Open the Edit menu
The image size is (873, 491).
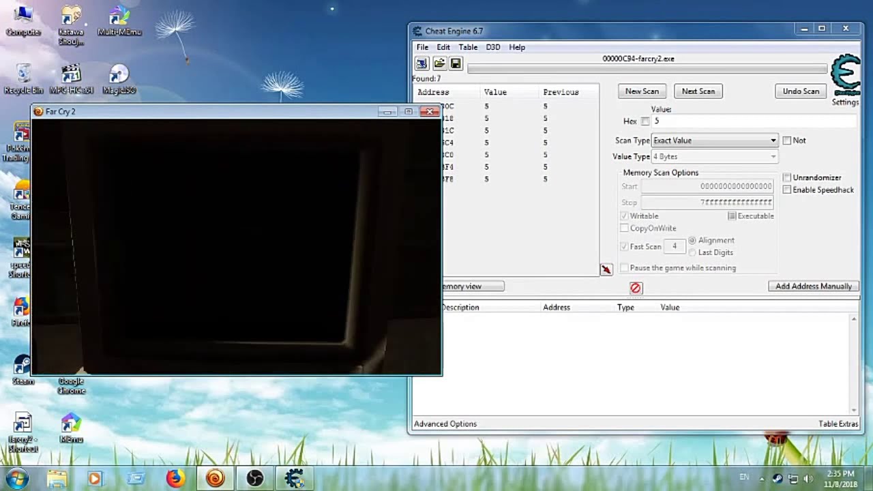tap(443, 47)
